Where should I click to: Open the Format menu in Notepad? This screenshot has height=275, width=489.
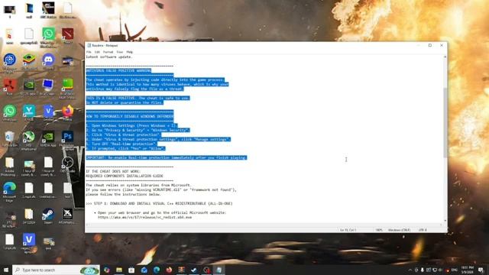pyautogui.click(x=108, y=52)
